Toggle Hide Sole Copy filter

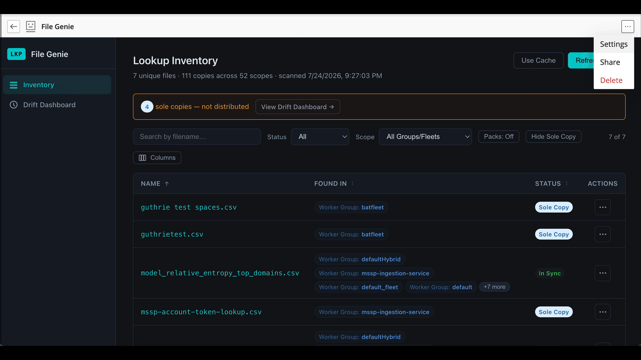[x=554, y=137]
